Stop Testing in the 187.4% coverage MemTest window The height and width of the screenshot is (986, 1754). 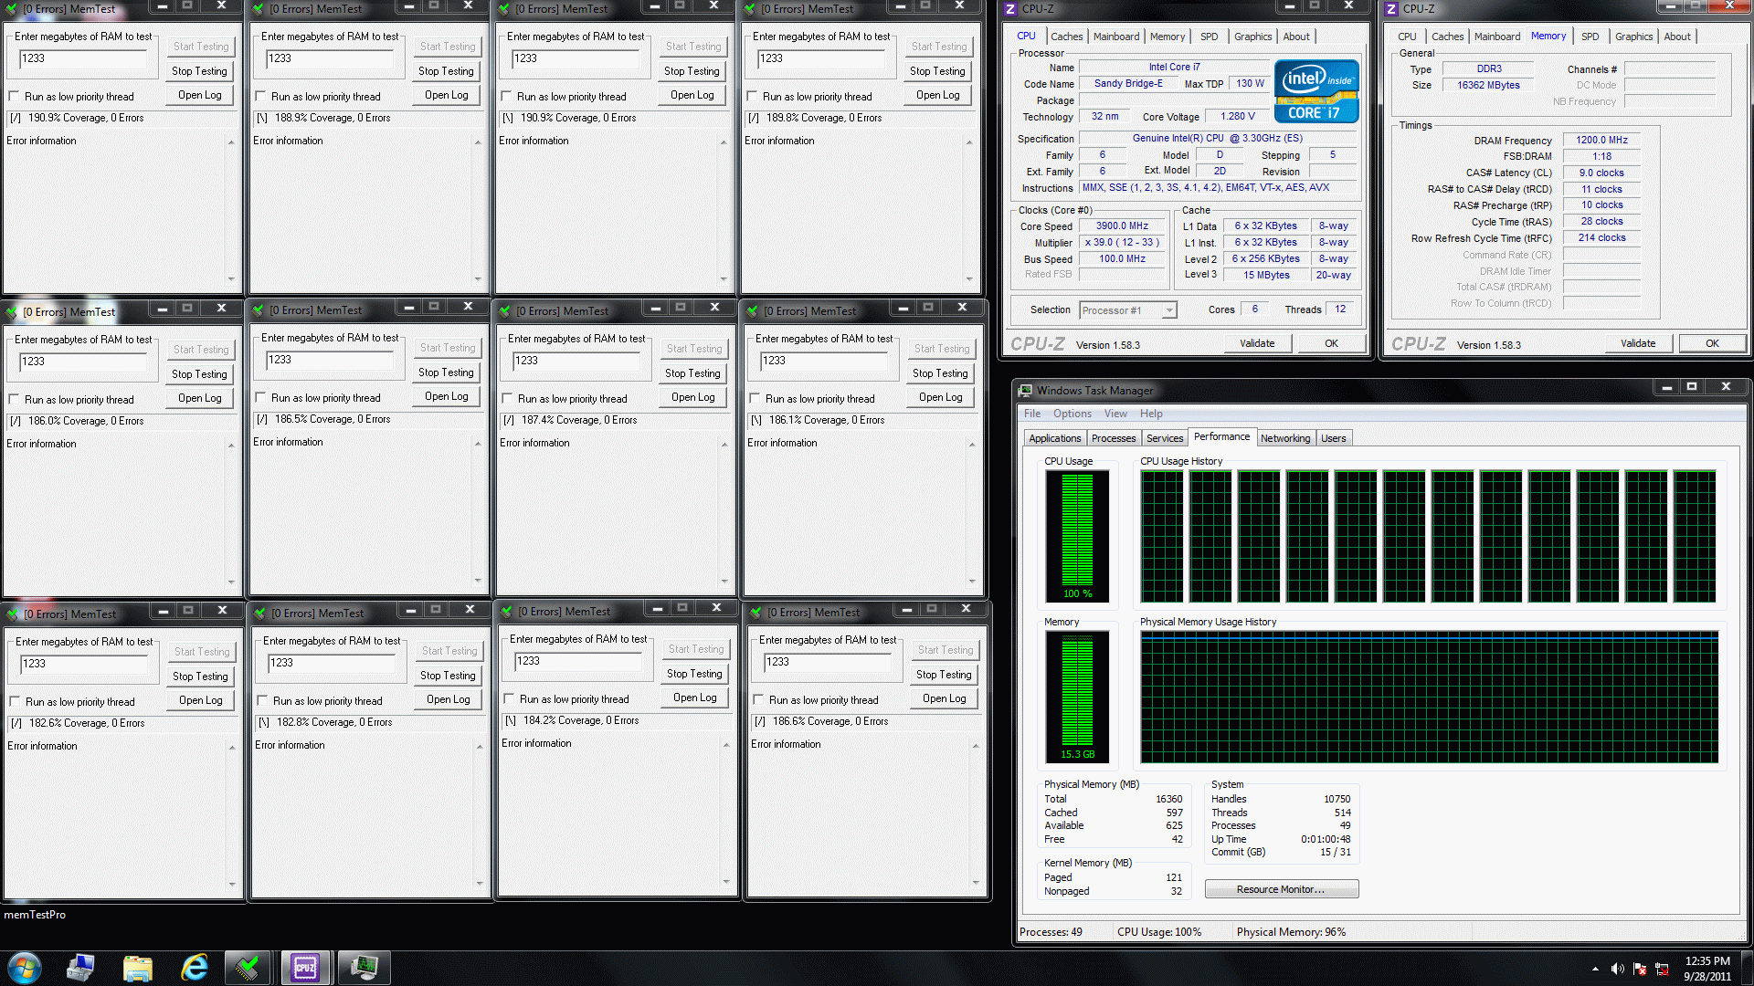[x=692, y=373]
